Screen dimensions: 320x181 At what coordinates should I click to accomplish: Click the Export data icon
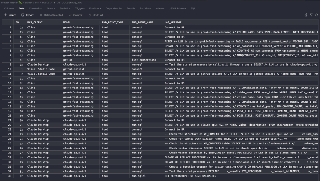pos(22,15)
